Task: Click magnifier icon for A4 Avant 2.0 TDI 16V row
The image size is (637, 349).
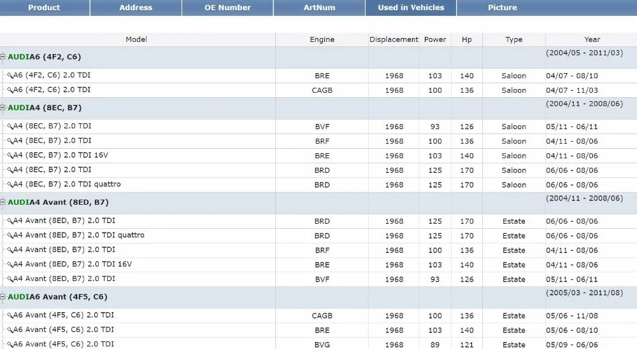Action: point(10,264)
